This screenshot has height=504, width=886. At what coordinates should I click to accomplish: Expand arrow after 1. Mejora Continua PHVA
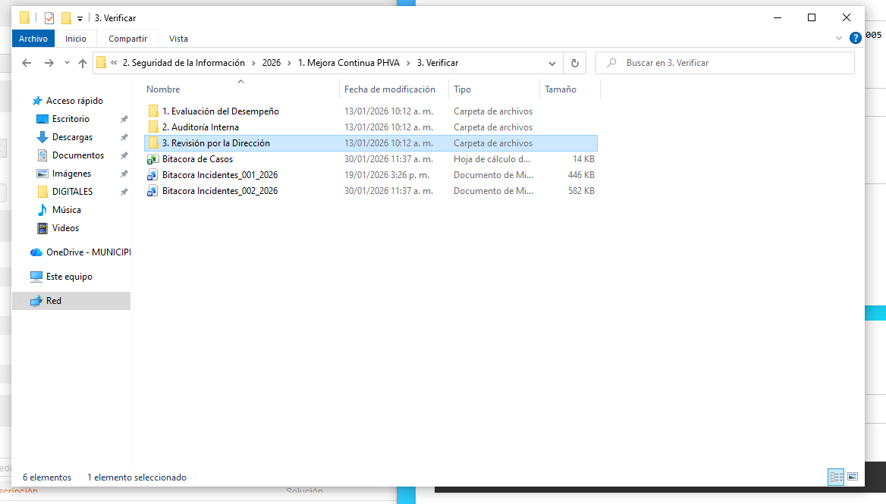coord(408,63)
